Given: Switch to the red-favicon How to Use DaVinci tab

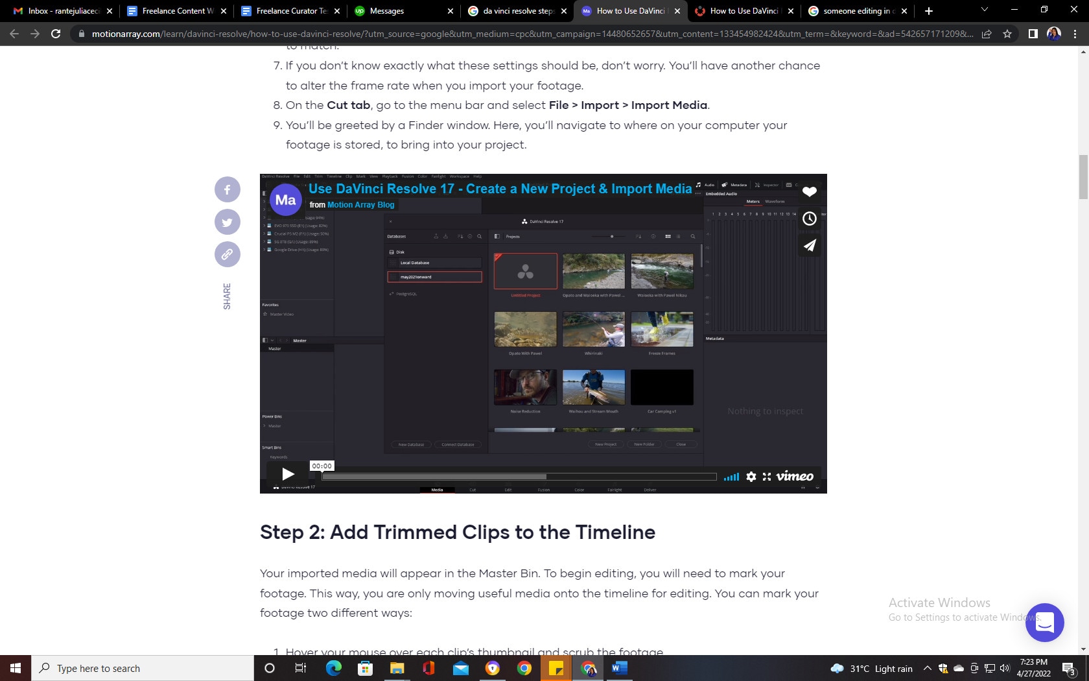Looking at the screenshot, I should tap(745, 11).
